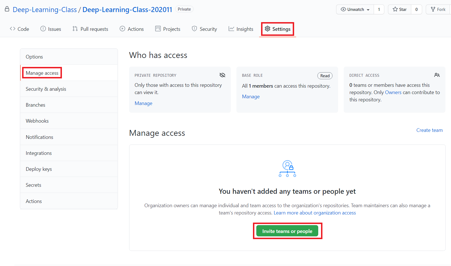Select the Insights tab
The width and height of the screenshot is (451, 266).
[x=241, y=29]
